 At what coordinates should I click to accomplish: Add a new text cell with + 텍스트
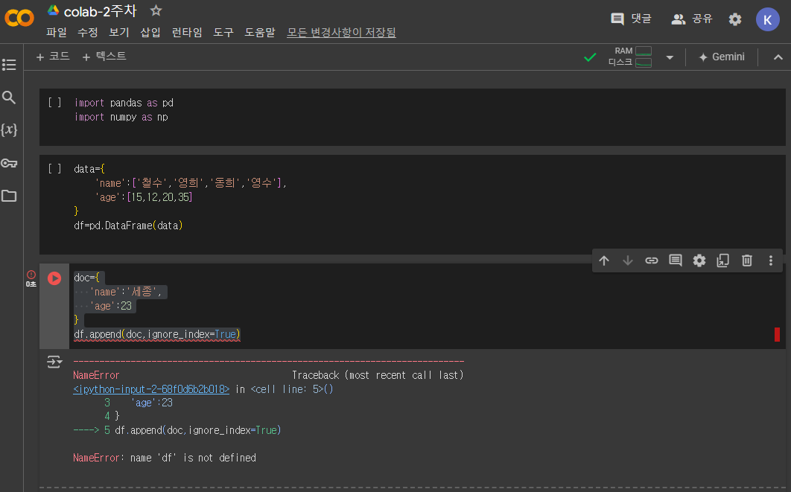pyautogui.click(x=104, y=57)
